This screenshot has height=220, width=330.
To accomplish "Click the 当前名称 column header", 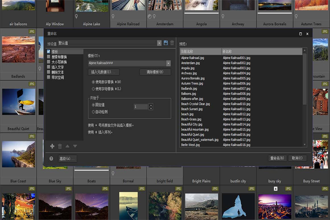I will (x=200, y=52).
